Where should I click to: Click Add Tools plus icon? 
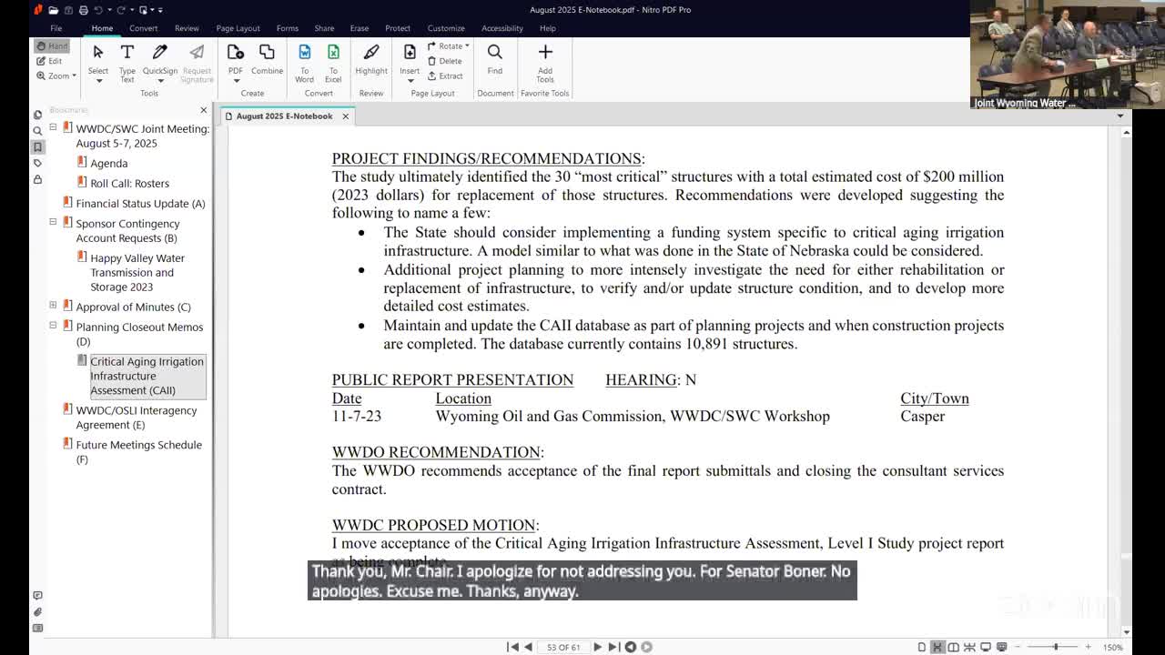click(544, 60)
